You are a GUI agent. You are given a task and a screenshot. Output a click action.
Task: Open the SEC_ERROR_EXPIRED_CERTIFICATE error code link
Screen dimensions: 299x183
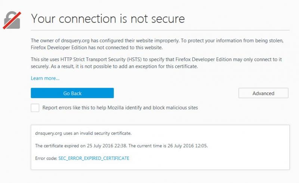click(94, 158)
